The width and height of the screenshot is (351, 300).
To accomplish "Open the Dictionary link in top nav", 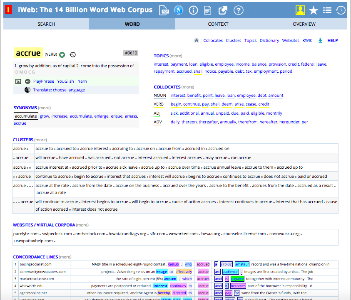I will (x=269, y=40).
